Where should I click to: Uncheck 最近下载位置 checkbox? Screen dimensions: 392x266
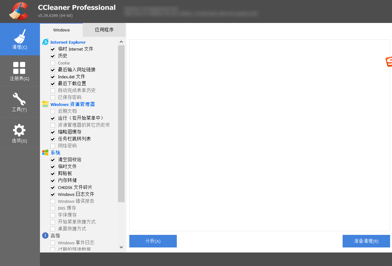[x=53, y=84]
